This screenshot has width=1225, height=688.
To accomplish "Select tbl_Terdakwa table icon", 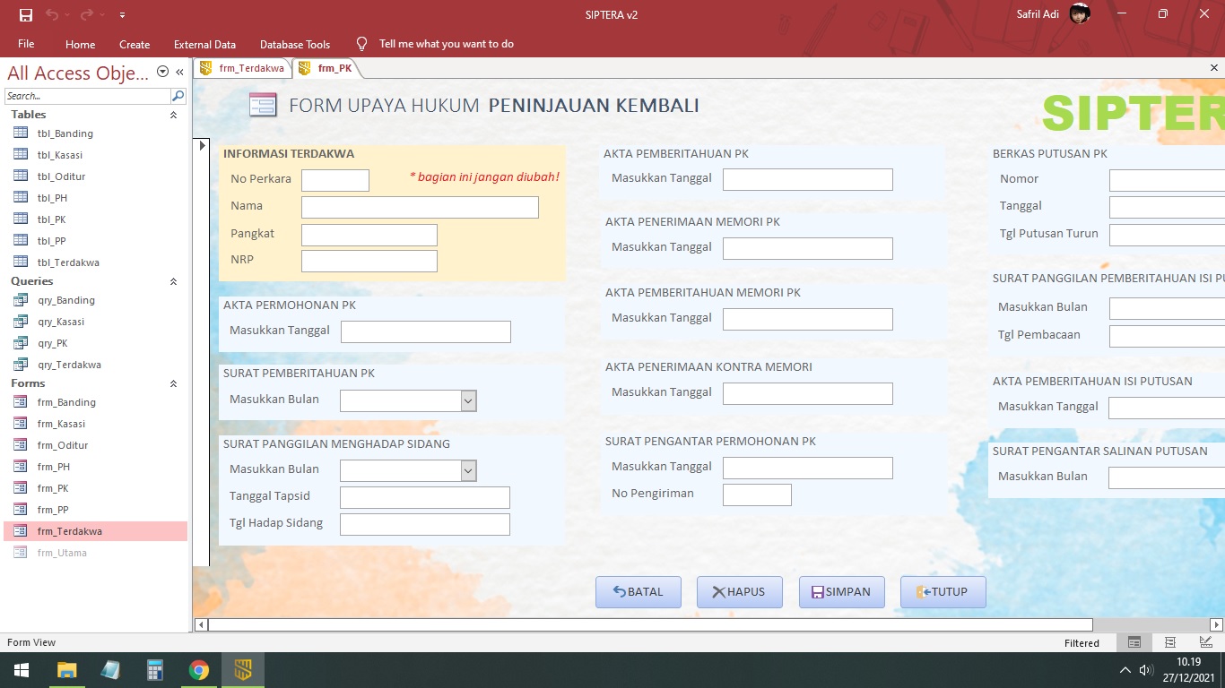I will 21,262.
